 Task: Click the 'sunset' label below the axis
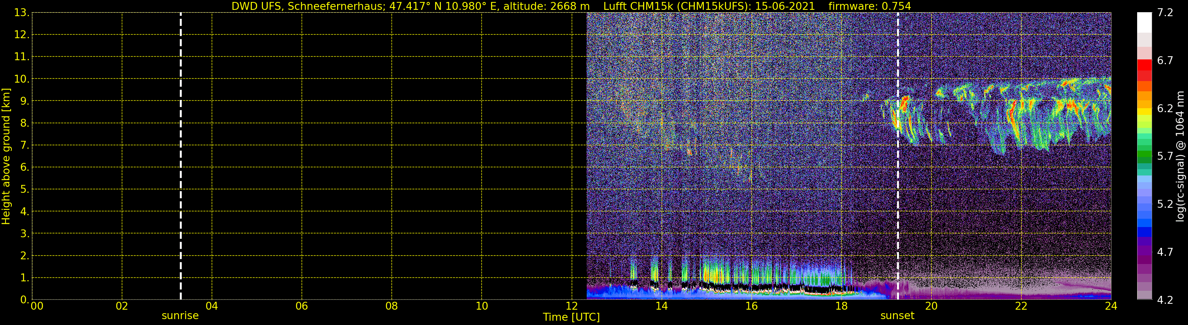897,316
